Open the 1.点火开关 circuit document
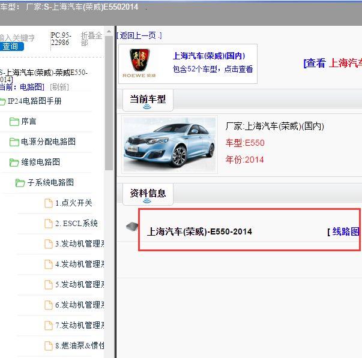The image size is (362, 358). 74,203
